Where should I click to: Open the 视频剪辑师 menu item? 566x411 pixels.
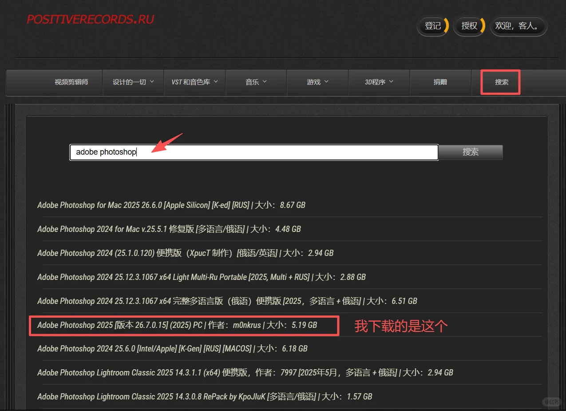pos(71,82)
